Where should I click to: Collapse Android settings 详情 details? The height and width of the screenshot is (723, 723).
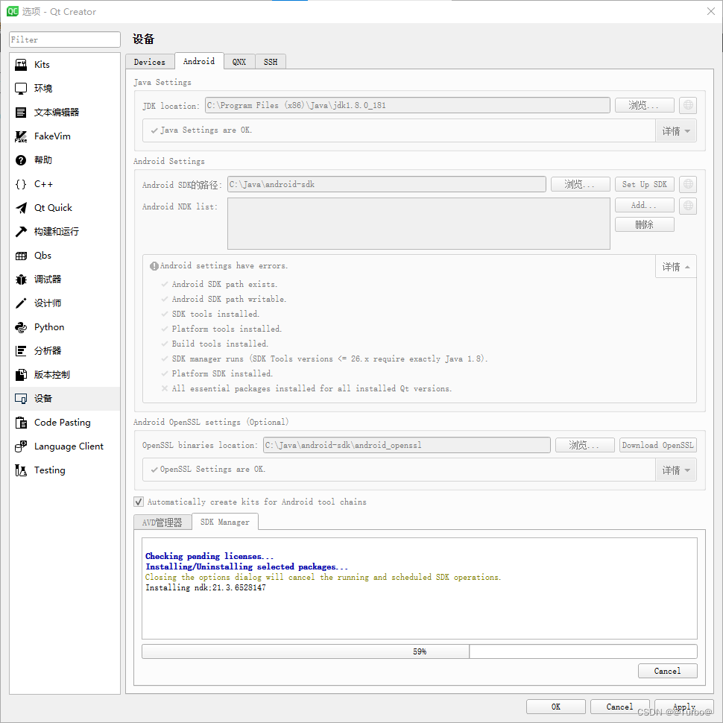click(x=675, y=267)
